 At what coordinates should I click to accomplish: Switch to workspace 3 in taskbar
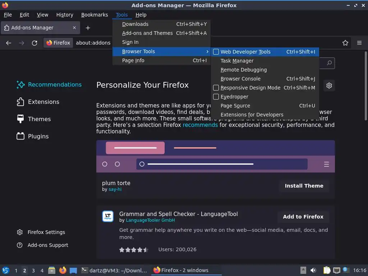(33, 271)
